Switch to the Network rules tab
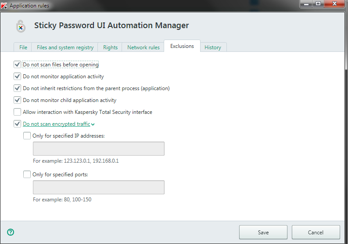348x244 pixels. pyautogui.click(x=144, y=47)
